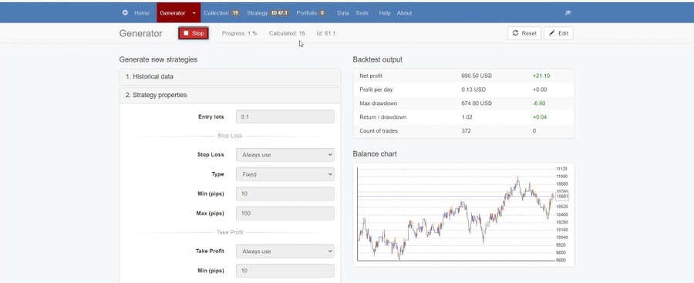Go to the Portfolio page

(311, 13)
